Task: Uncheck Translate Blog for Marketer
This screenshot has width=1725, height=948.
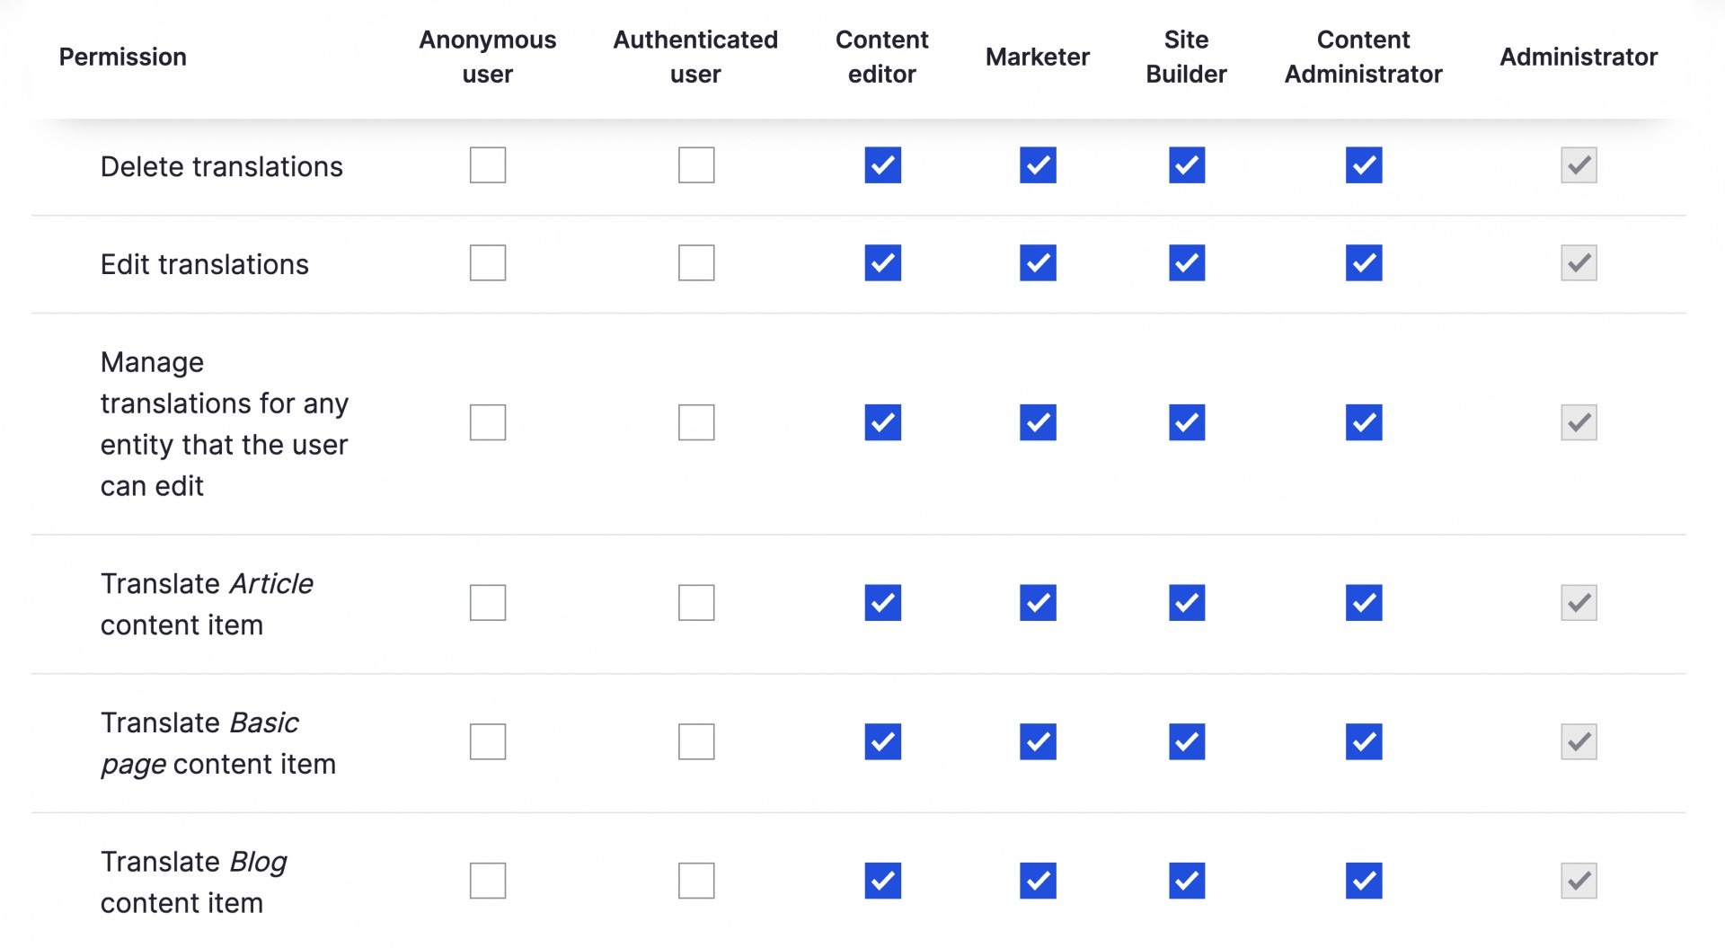Action: [1038, 882]
